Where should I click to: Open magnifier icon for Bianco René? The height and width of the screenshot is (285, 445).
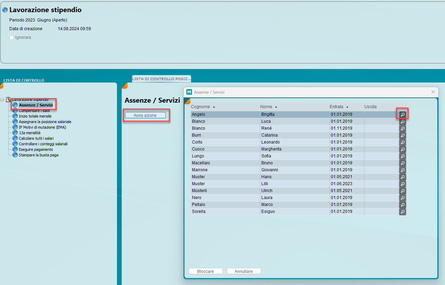402,128
